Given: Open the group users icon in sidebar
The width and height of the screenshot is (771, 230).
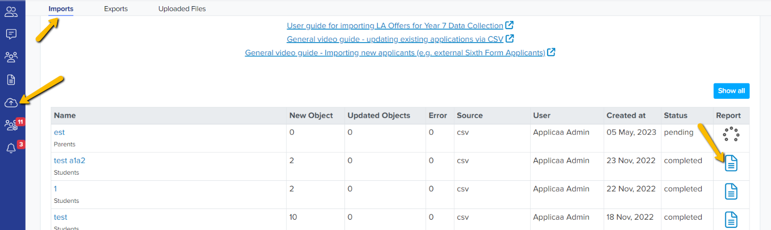Looking at the screenshot, I should [x=11, y=57].
